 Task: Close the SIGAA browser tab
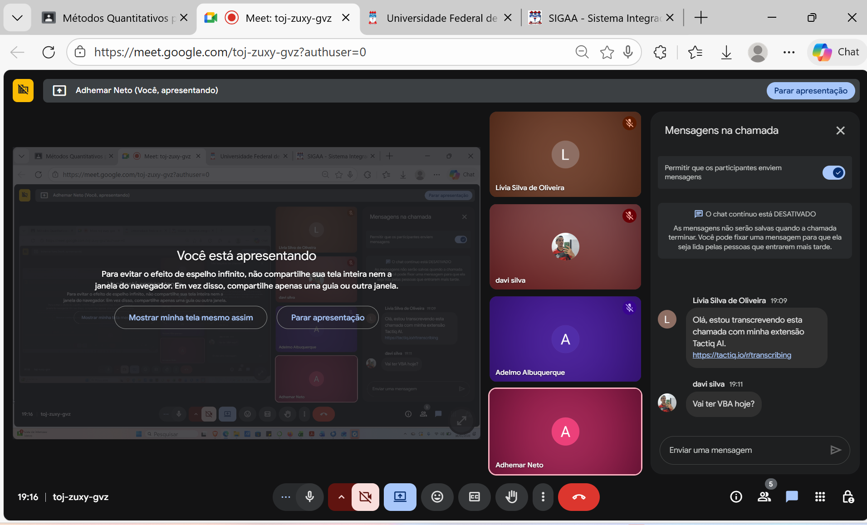pos(670,18)
